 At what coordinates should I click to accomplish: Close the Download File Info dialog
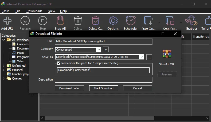click(175, 34)
